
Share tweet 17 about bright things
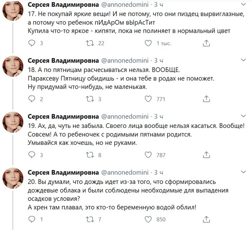click(x=206, y=43)
